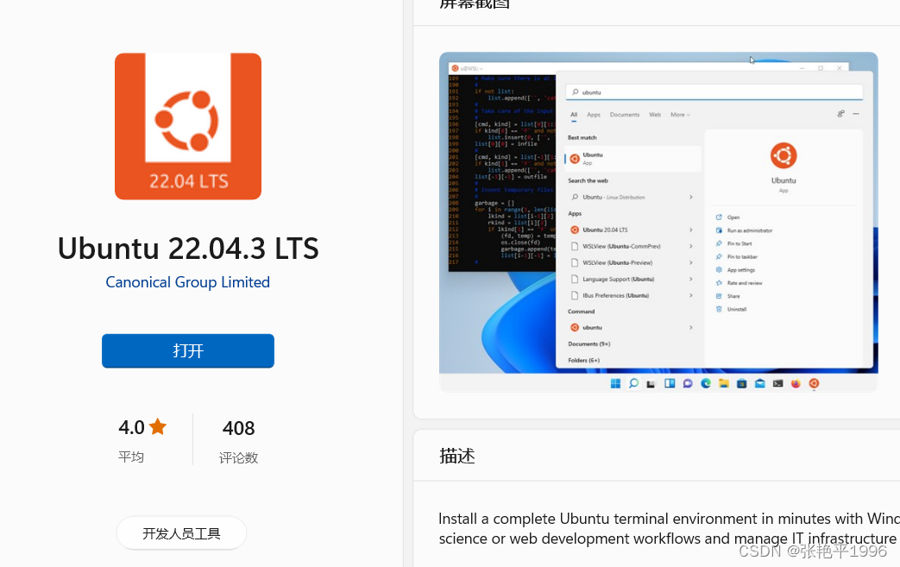Open the Canonical Group Limited link
The width and height of the screenshot is (900, 567).
point(187,282)
